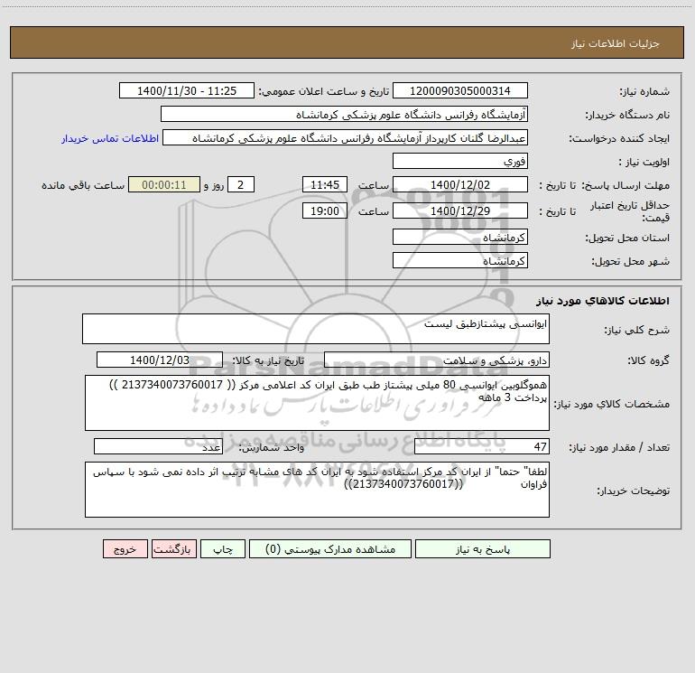This screenshot has width=695, height=673.
Task: Click the 'حداقل تاریخ اعتبار قیمت:' label
Action: tap(629, 211)
